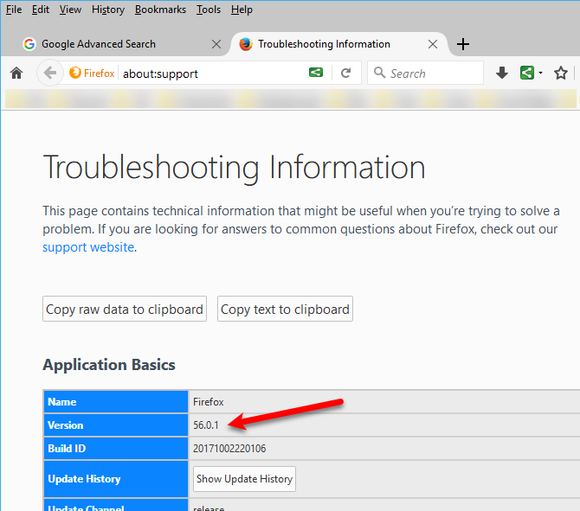Image resolution: width=580 pixels, height=511 pixels.
Task: Click the search magnifier icon
Action: 379,73
